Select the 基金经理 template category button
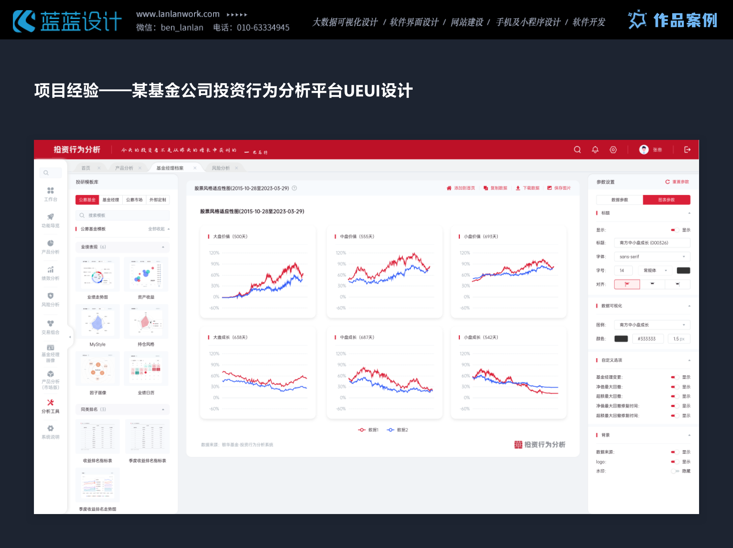733x548 pixels. [111, 200]
